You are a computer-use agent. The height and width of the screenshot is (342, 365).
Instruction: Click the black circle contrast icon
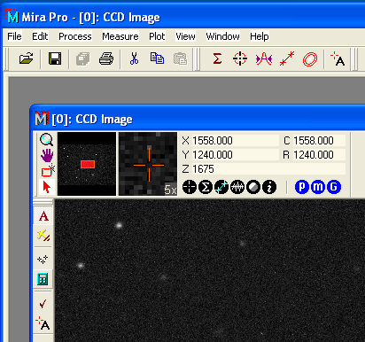(253, 187)
